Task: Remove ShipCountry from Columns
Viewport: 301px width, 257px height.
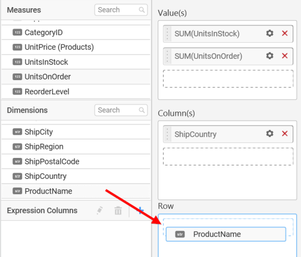Action: point(285,134)
